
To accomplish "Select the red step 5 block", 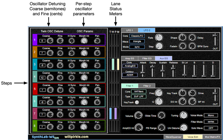I will click(x=35, y=89).
